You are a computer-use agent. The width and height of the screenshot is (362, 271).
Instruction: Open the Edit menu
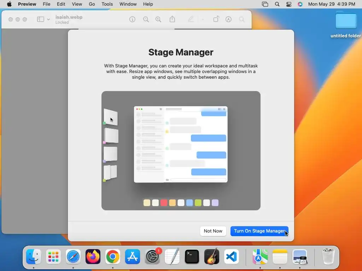point(61,4)
